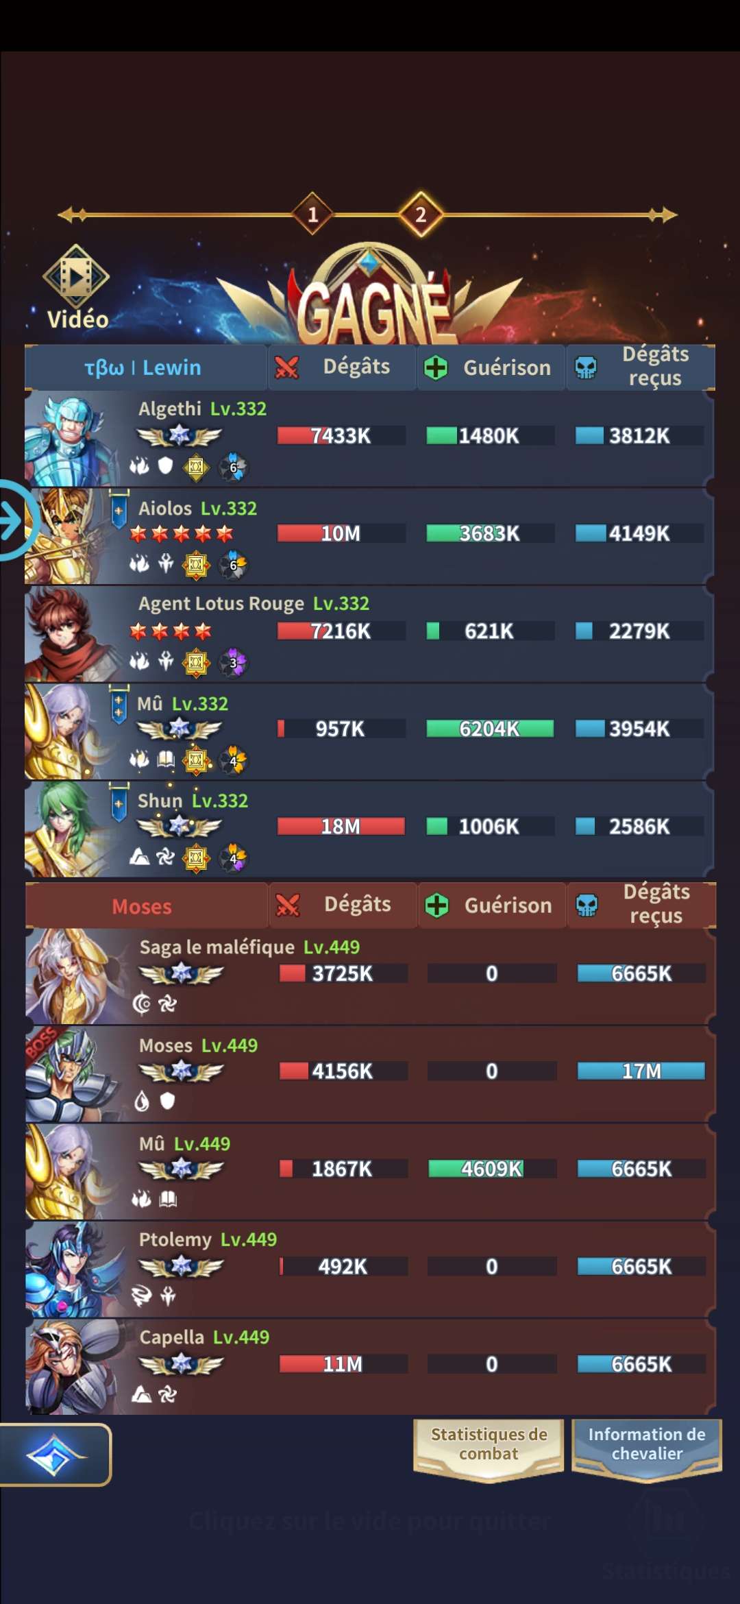Open the blue arrow side panel
This screenshot has width=740, height=1604.
[14, 521]
